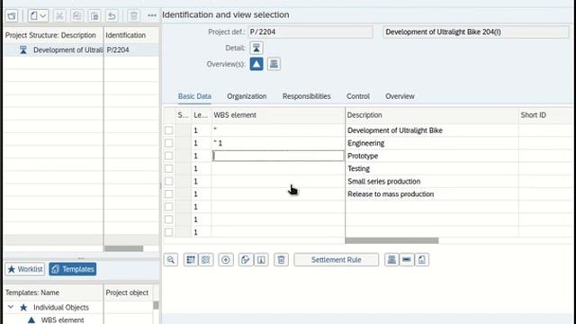Switch to the Organization tab
Screen dimensions: 576x324
click(247, 96)
